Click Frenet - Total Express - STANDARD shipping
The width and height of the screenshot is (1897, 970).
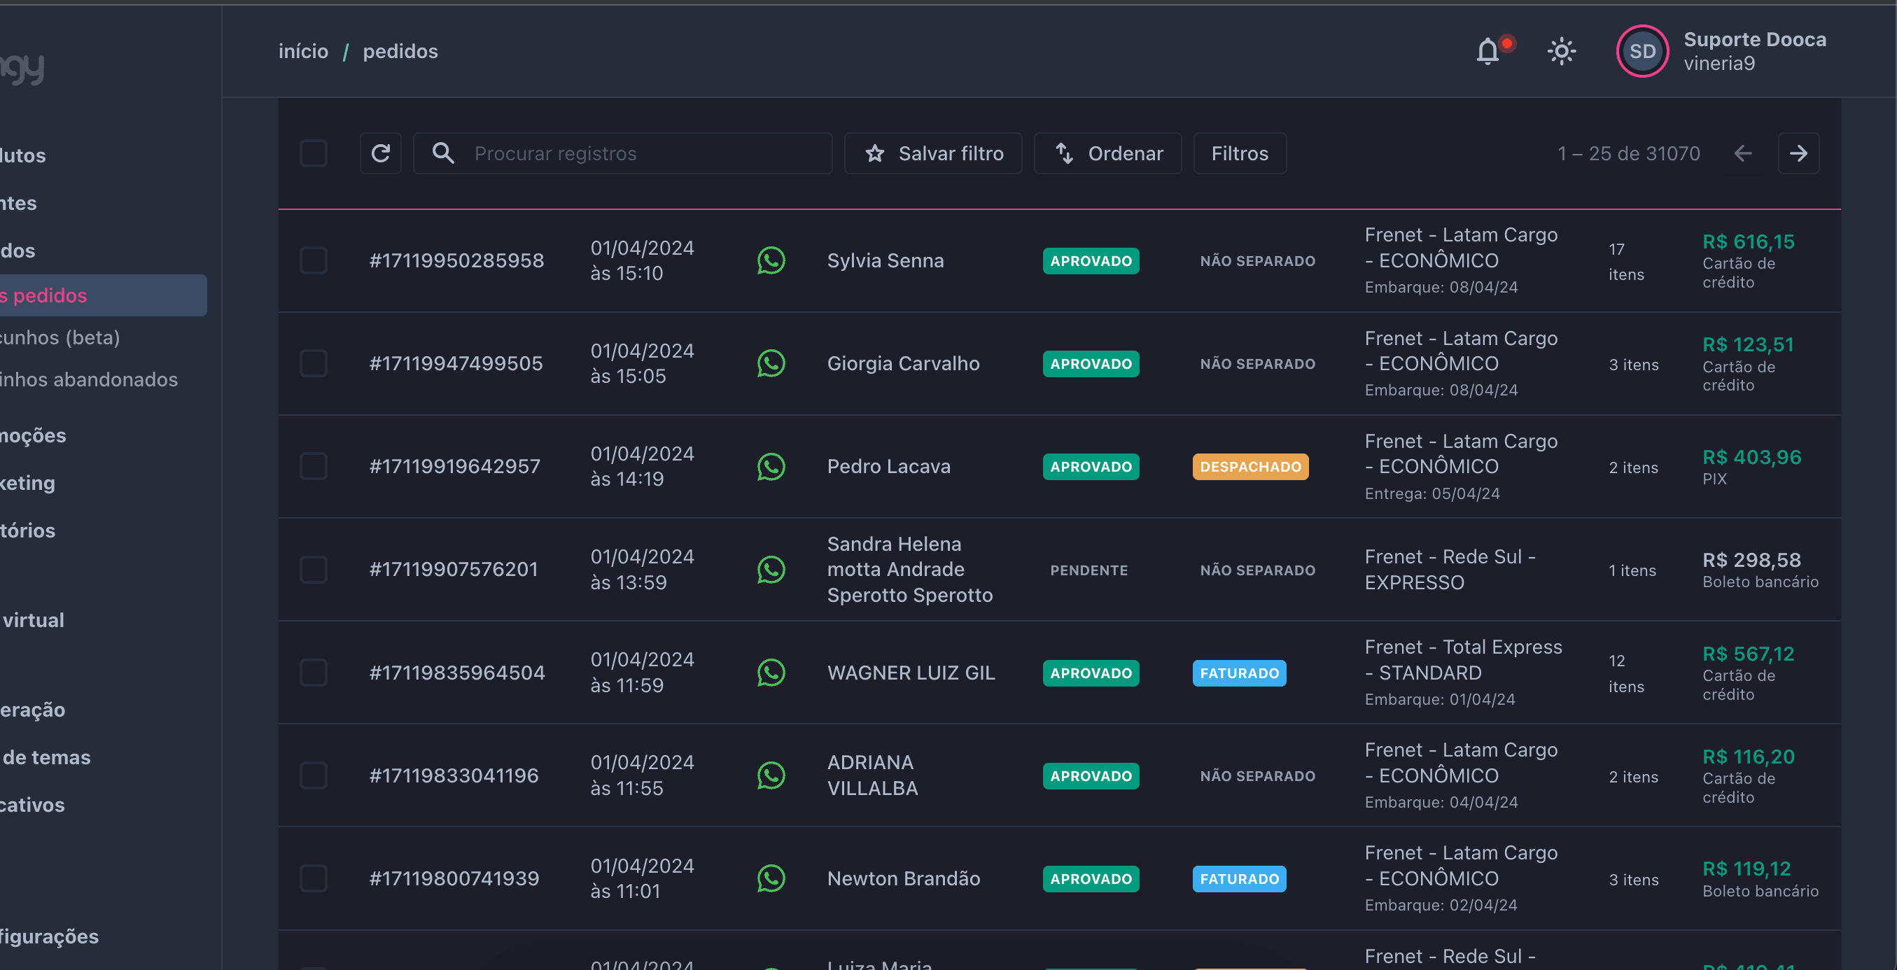[1463, 660]
